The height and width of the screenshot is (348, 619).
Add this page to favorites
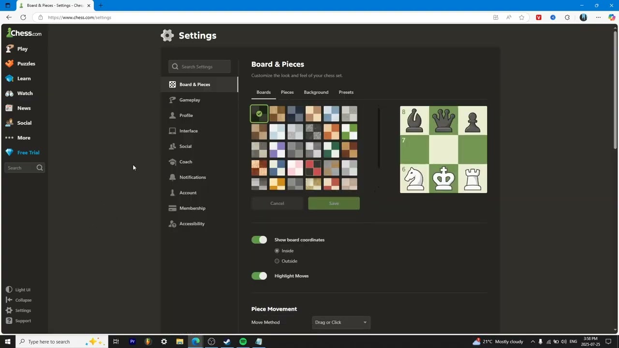click(521, 17)
